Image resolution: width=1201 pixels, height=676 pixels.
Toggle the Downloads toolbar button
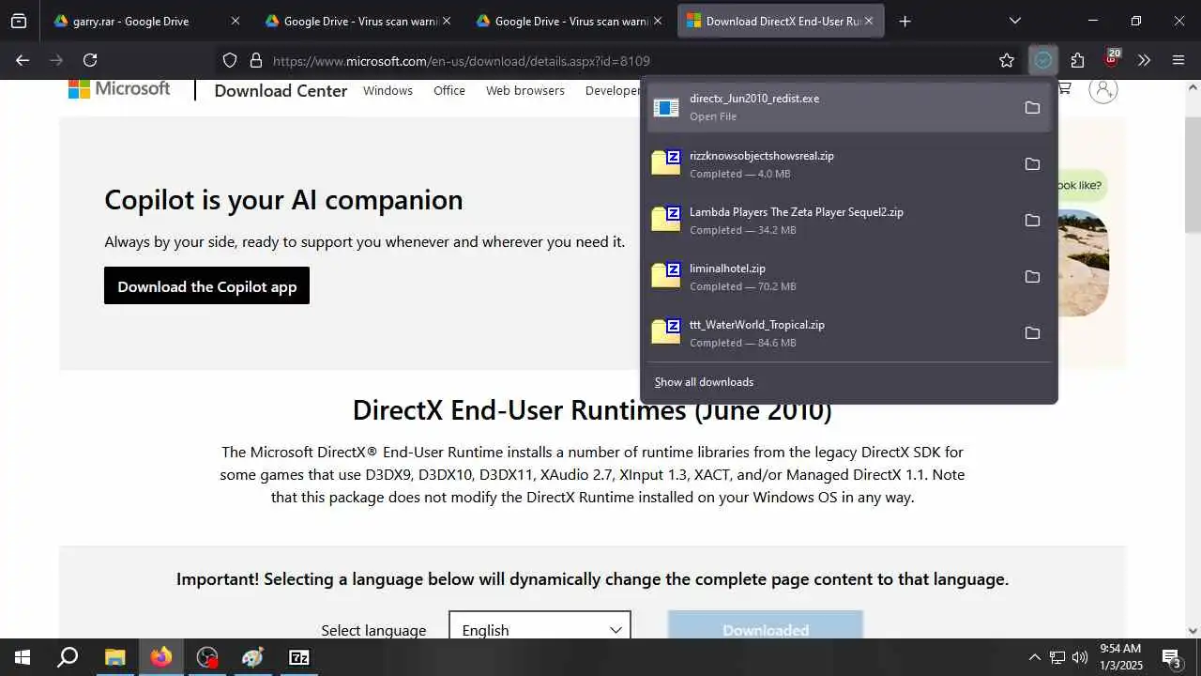[x=1042, y=60]
